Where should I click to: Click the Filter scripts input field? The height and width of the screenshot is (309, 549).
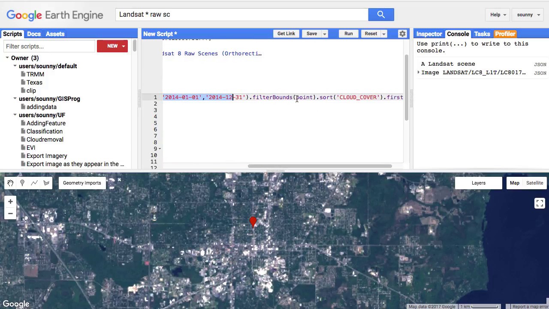(x=49, y=46)
